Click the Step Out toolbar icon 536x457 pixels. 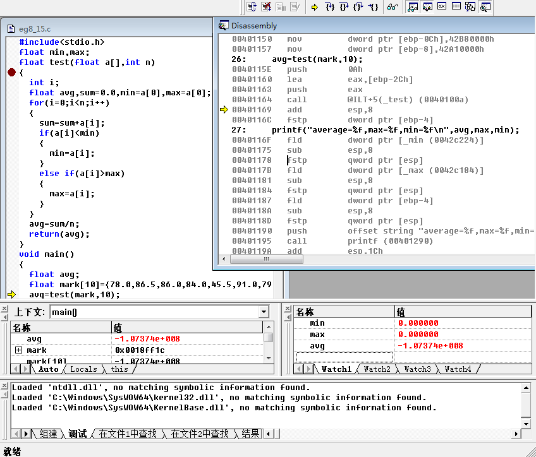358,6
